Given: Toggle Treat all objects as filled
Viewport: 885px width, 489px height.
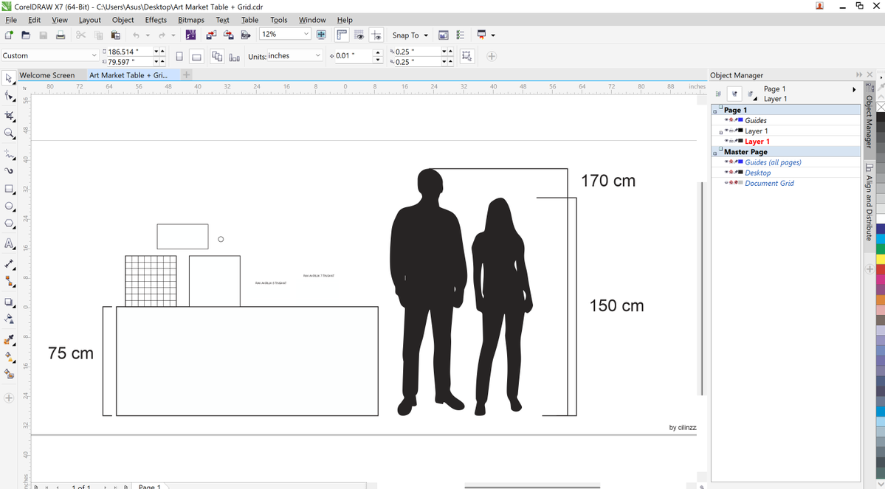Looking at the screenshot, I should pos(467,56).
